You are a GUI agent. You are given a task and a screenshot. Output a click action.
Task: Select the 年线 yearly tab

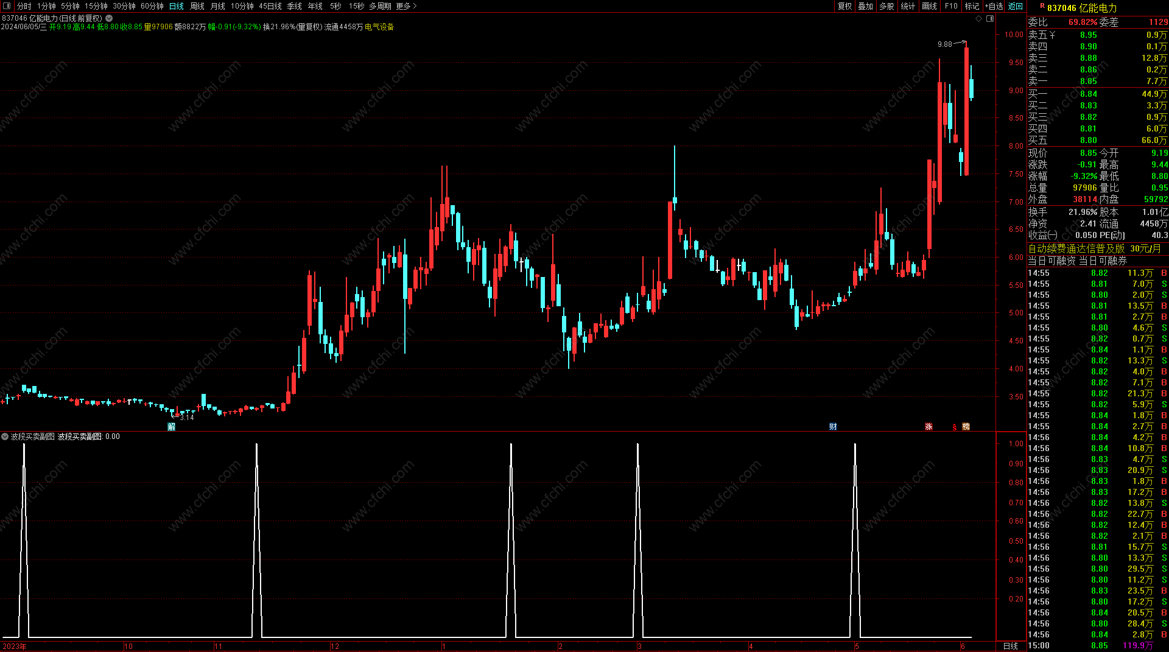coord(315,6)
